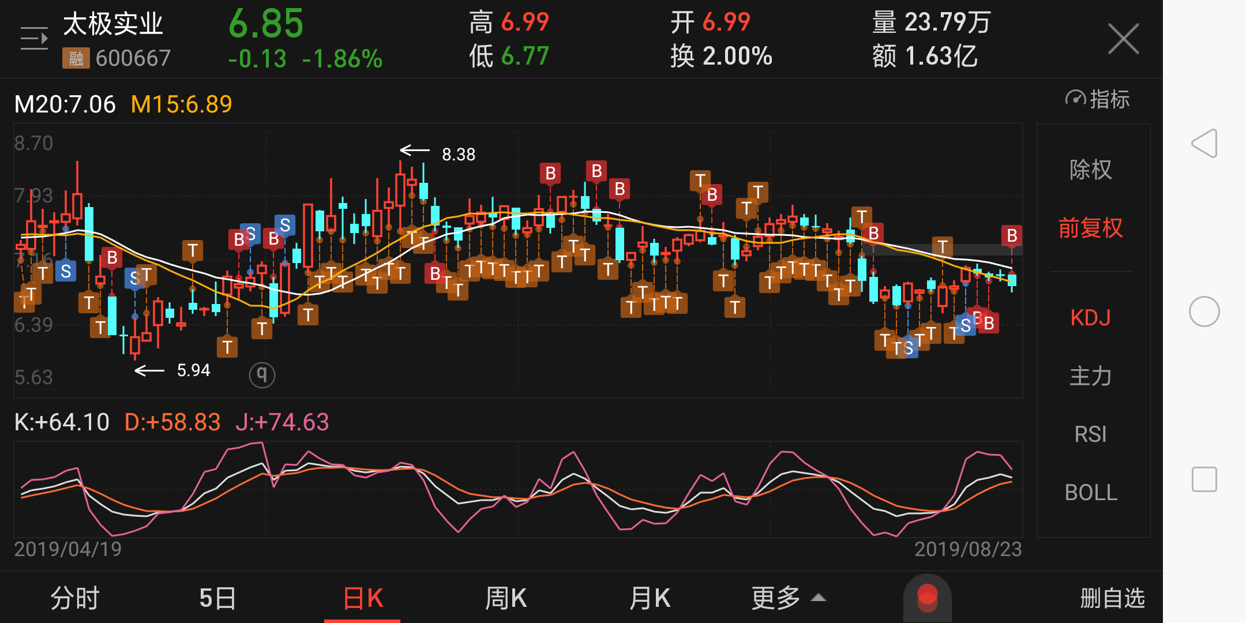
Task: Tap the 2019/08/23 end date label
Action: [968, 549]
